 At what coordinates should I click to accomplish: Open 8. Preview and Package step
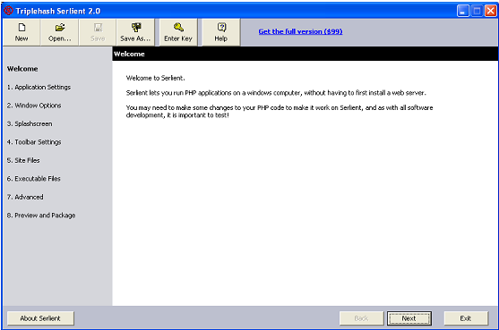pos(41,216)
